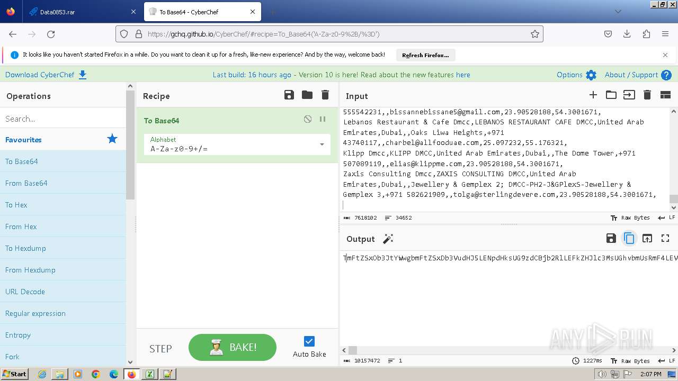Viewport: 678px width, 381px height.
Task: Go back in browser history
Action: click(13, 34)
